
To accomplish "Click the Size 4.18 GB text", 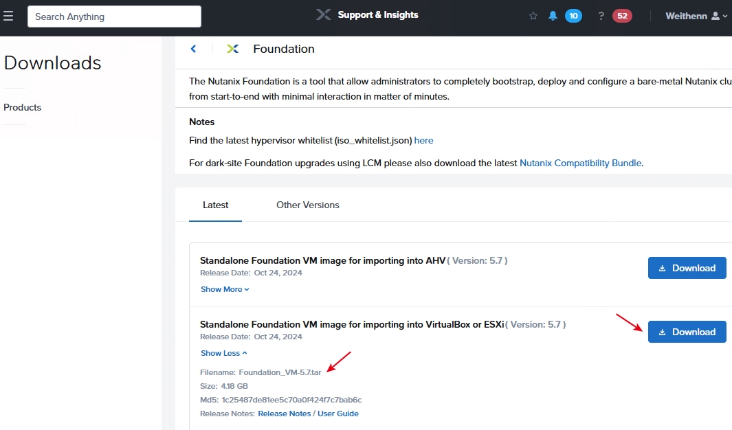I will point(224,386).
